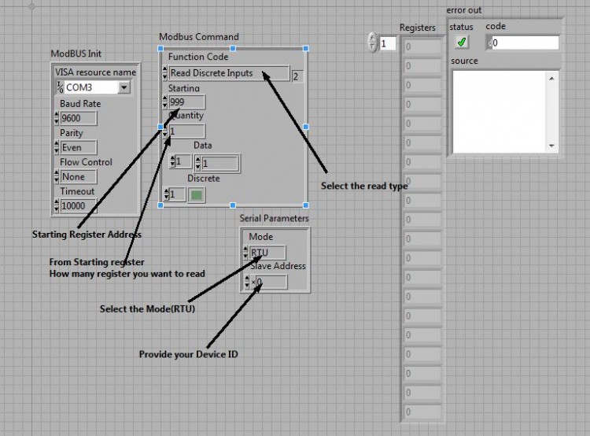
Task: Click the Data array element value field
Action: coord(219,164)
